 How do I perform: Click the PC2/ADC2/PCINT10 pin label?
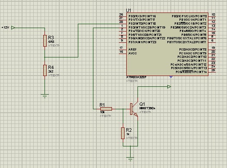coord(192,57)
